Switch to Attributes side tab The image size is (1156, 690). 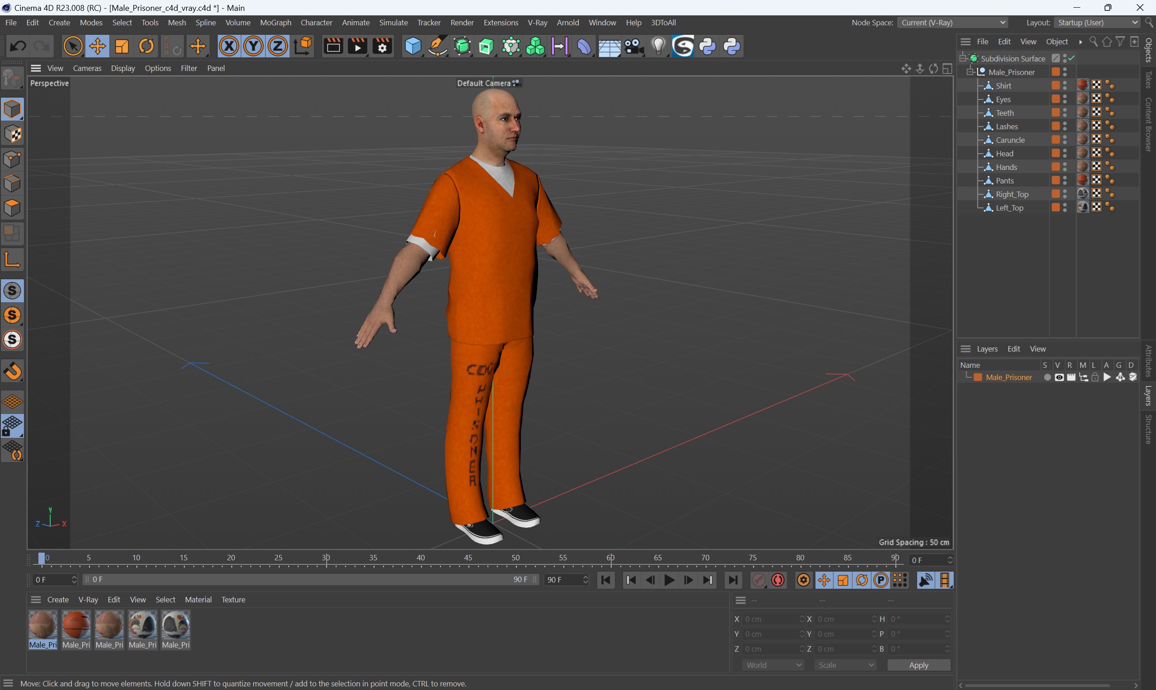click(1149, 361)
